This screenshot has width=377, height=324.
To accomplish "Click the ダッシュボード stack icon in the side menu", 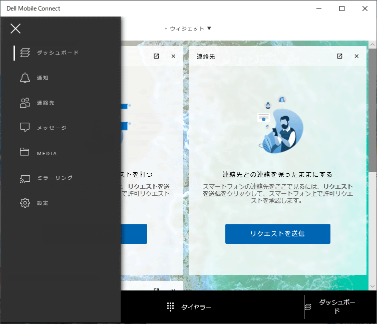I will [25, 53].
